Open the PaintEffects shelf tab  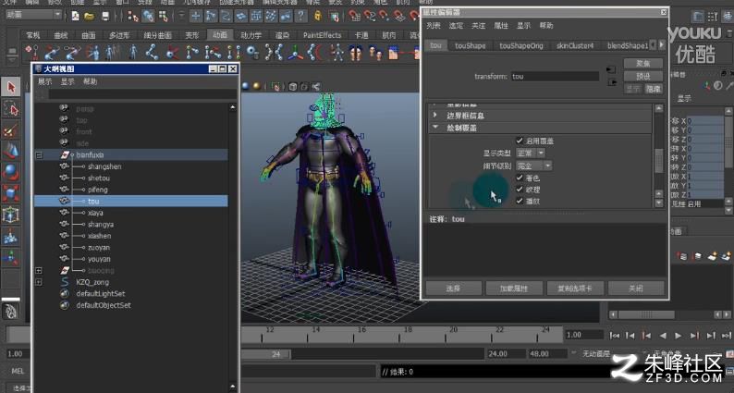pyautogui.click(x=322, y=35)
